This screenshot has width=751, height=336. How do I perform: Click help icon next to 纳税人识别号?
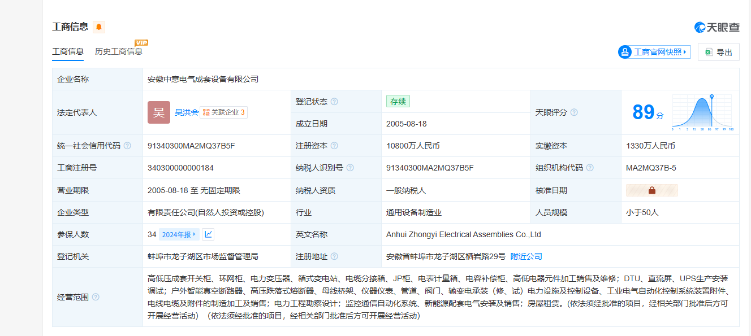click(x=350, y=168)
